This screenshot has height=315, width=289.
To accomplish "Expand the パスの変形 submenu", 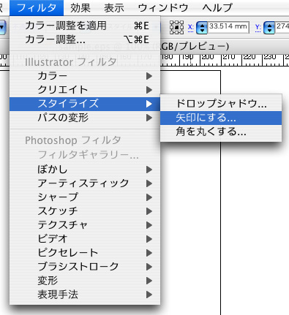I will point(85,118).
